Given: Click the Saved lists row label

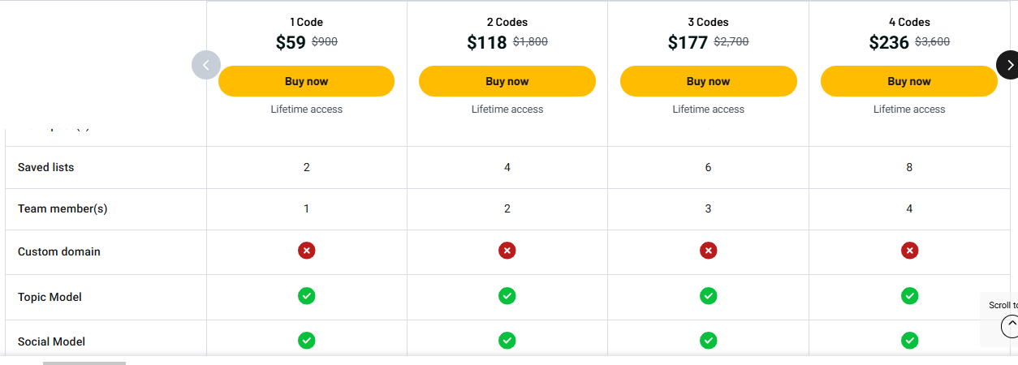Looking at the screenshot, I should pyautogui.click(x=45, y=167).
